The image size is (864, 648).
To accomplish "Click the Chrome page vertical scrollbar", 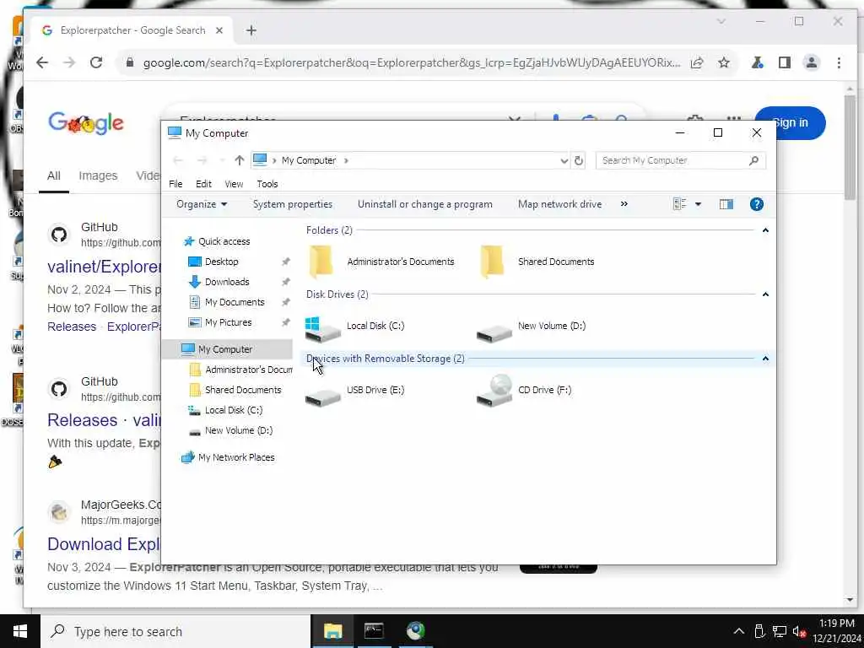I will (x=850, y=148).
